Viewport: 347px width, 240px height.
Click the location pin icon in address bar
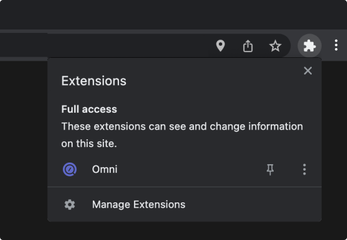pos(221,46)
